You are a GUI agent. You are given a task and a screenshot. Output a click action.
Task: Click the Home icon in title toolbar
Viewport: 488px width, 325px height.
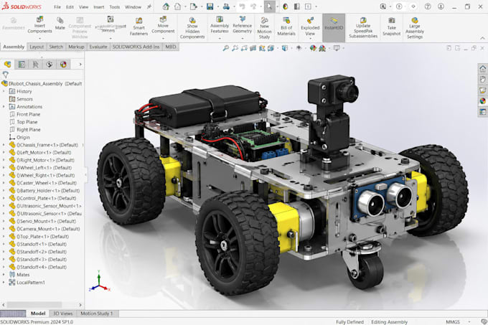[166, 6]
